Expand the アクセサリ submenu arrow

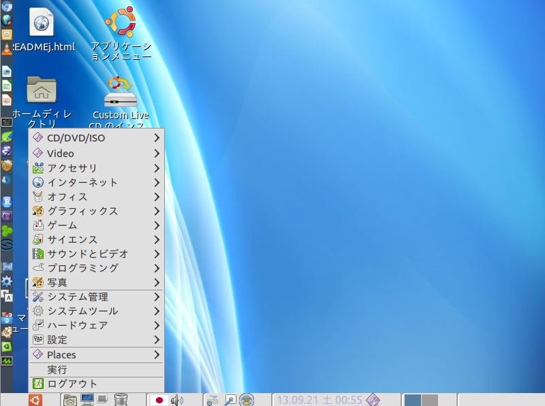[x=157, y=168]
